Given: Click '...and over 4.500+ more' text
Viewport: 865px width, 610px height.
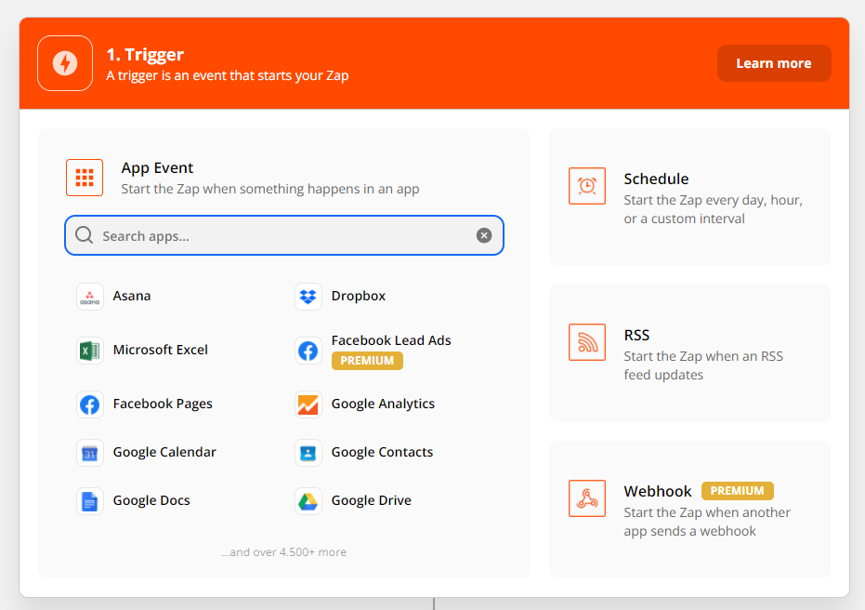Looking at the screenshot, I should click(x=283, y=552).
